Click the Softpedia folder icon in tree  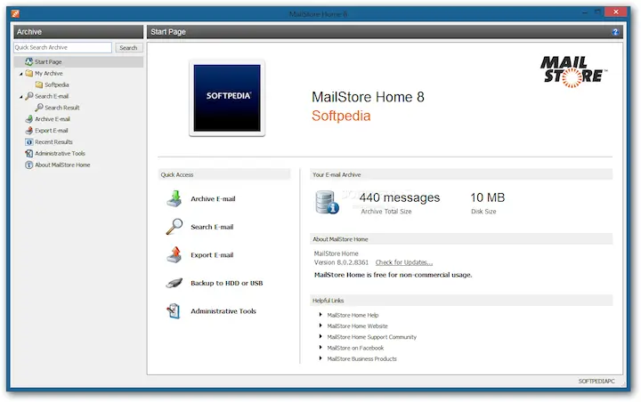39,84
